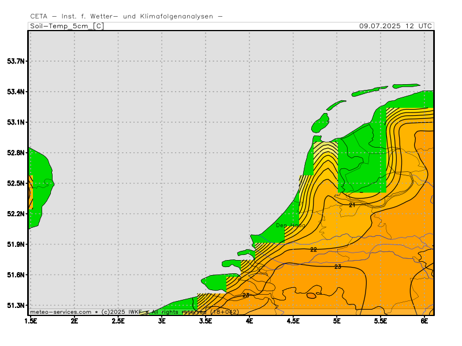Viewport: 462px width, 346px height.
Task: Click the 53.7N latitude label
Action: 16,61
